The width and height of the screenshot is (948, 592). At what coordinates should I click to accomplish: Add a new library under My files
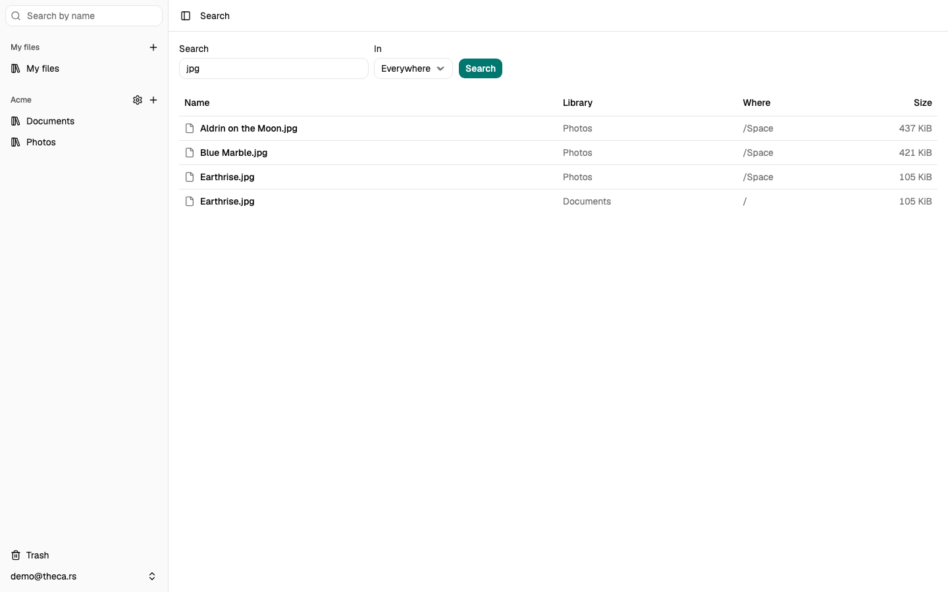tap(153, 47)
